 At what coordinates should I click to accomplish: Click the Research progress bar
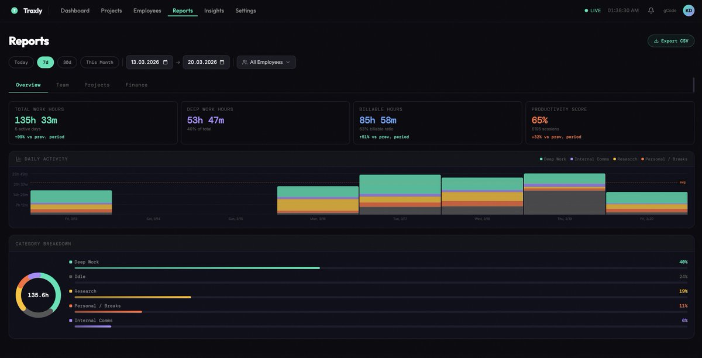pos(381,297)
